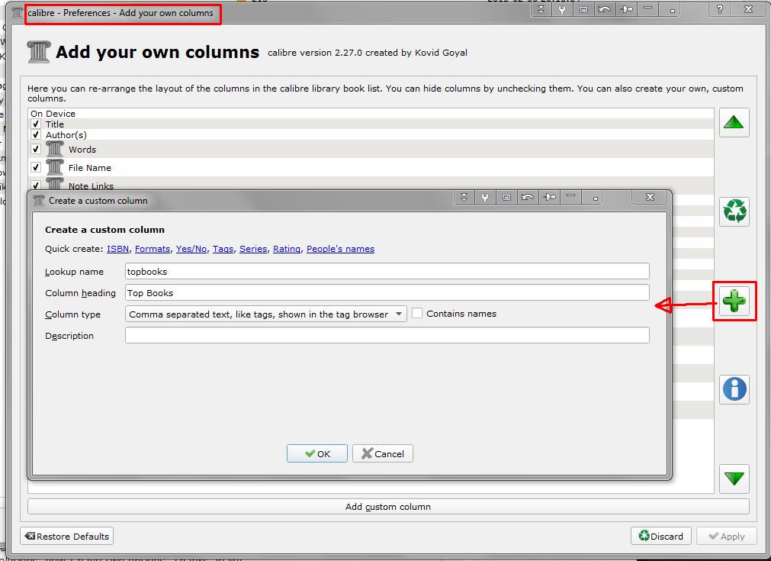This screenshot has height=561, width=771.
Task: Click the pin icon in custom column dialog title bar
Action: coord(549,198)
